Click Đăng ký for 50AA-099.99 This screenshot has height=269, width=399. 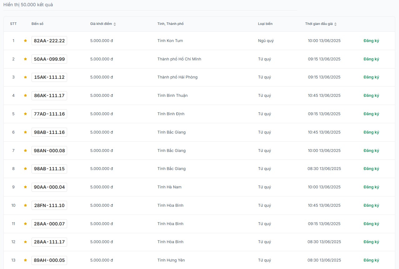point(371,59)
